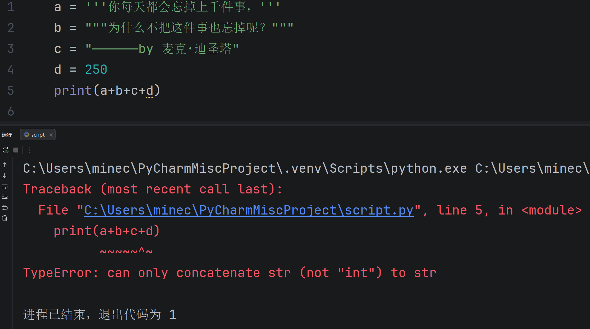This screenshot has width=590, height=329.
Task: Click the TypeError message line in console
Action: [x=230, y=273]
